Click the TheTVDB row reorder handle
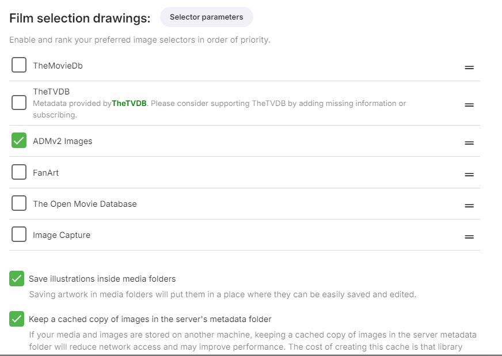 [469, 105]
